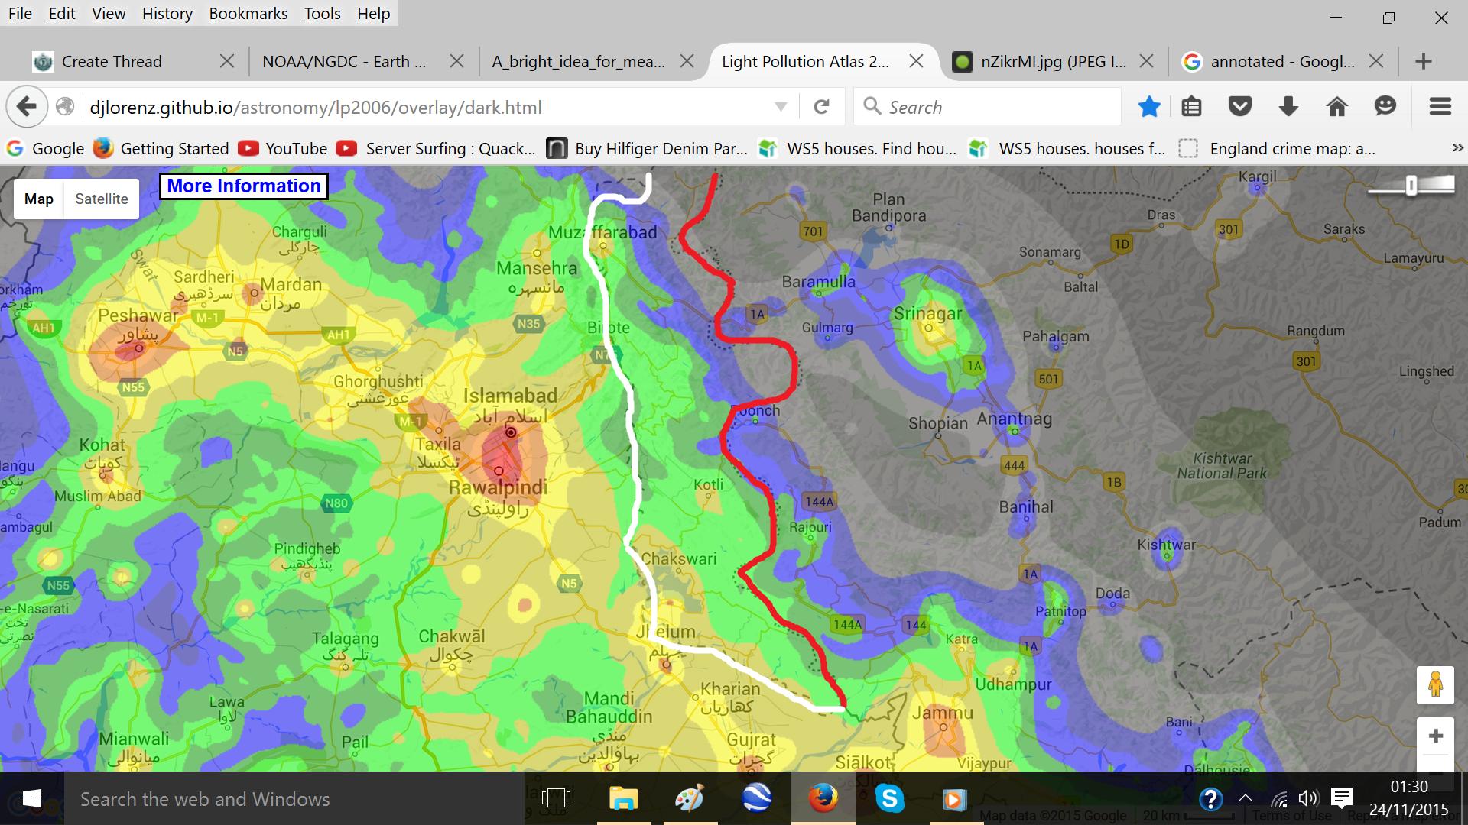
Task: Open Task View in taskbar
Action: tap(556, 799)
